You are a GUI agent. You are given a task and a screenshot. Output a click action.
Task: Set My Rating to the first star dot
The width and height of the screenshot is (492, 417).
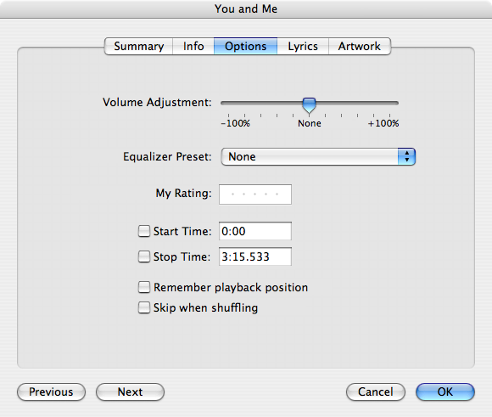[232, 194]
